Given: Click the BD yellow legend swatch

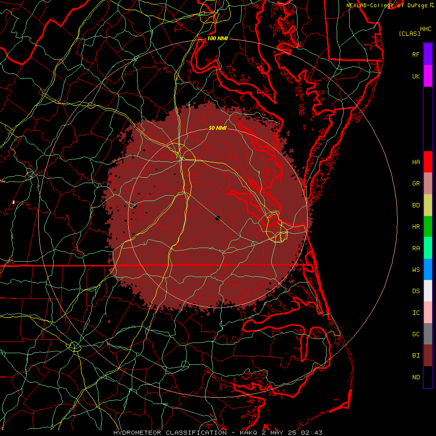Looking at the screenshot, I should [428, 205].
